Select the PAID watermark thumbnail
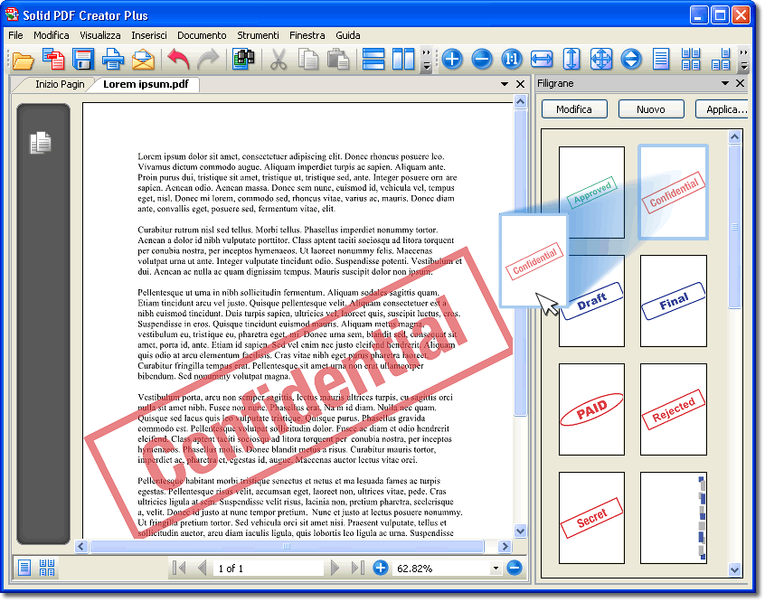Image resolution: width=765 pixels, height=602 pixels. (x=591, y=409)
